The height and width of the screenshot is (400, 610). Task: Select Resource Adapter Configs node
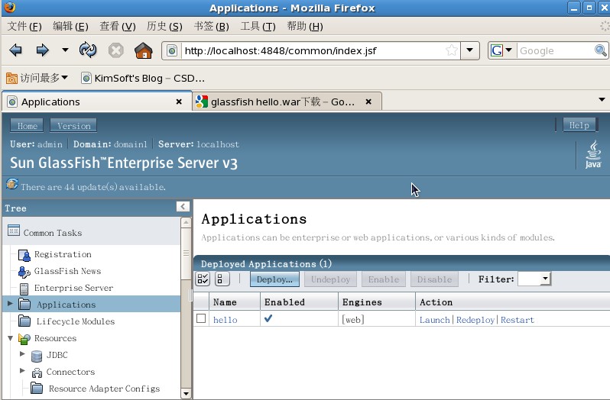pos(104,389)
